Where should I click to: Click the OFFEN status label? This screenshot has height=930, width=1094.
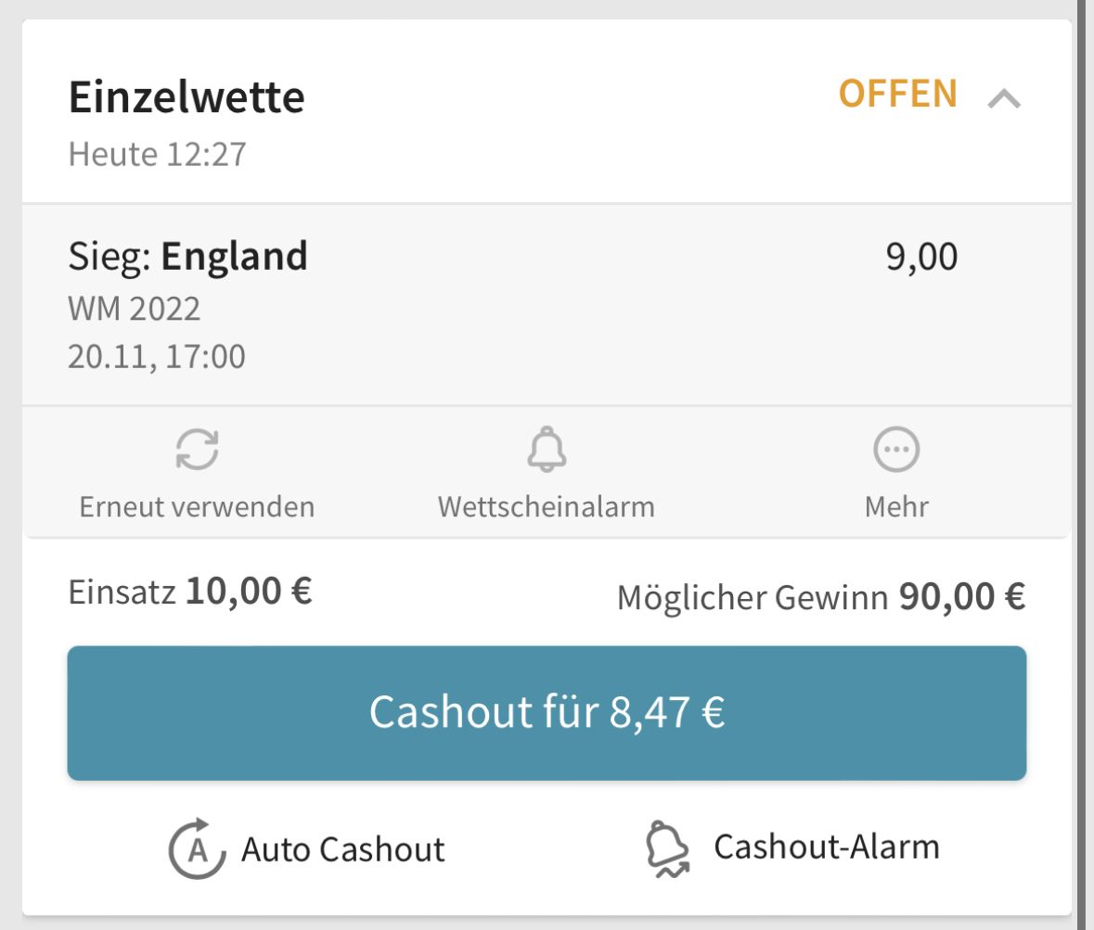tap(898, 94)
